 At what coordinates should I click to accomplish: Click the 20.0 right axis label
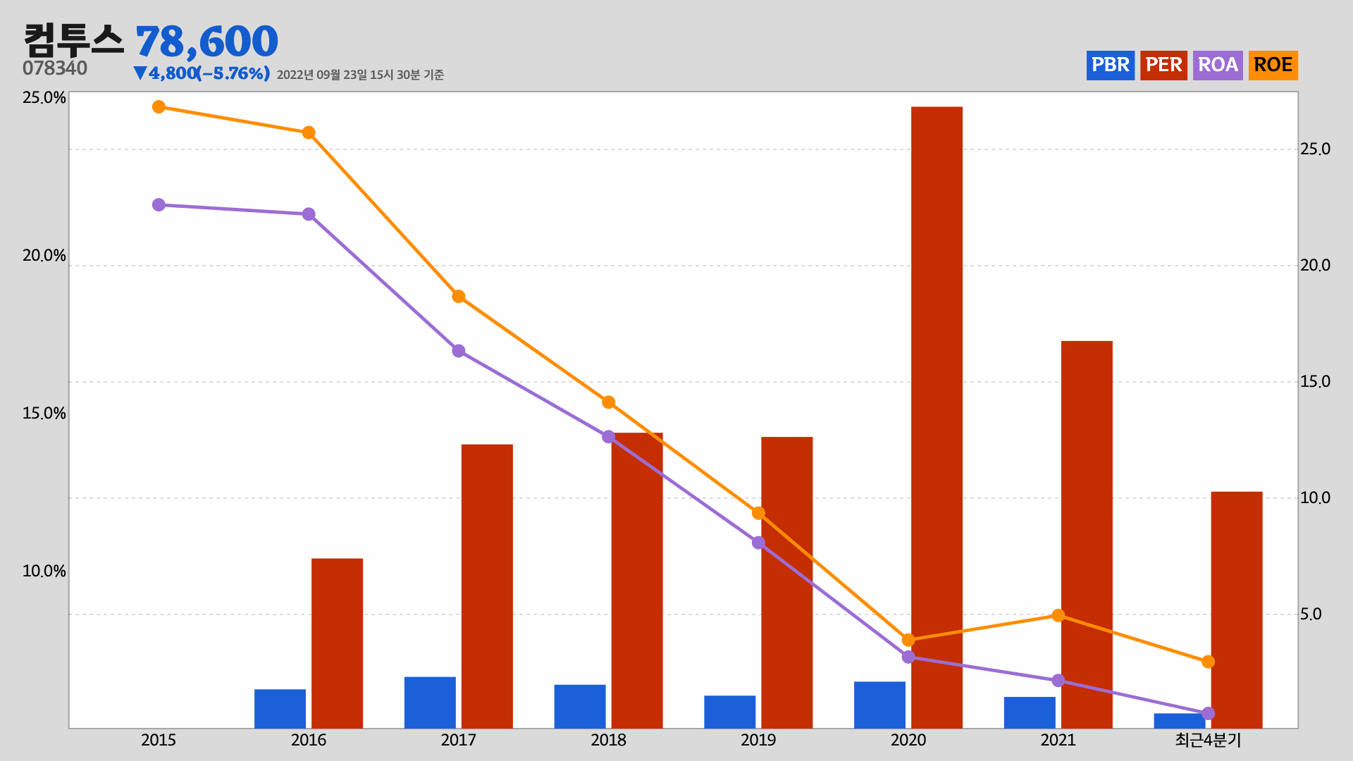tap(1315, 266)
